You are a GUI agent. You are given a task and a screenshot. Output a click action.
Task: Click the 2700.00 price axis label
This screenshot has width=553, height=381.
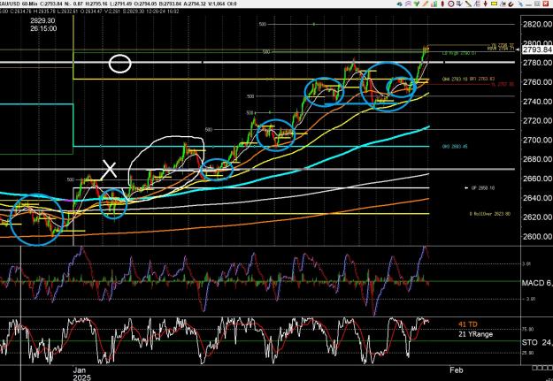(x=537, y=140)
